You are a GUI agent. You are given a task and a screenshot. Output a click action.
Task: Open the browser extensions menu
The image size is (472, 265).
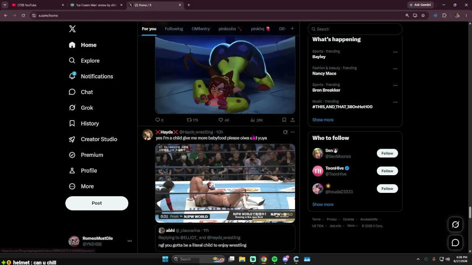[x=444, y=15]
